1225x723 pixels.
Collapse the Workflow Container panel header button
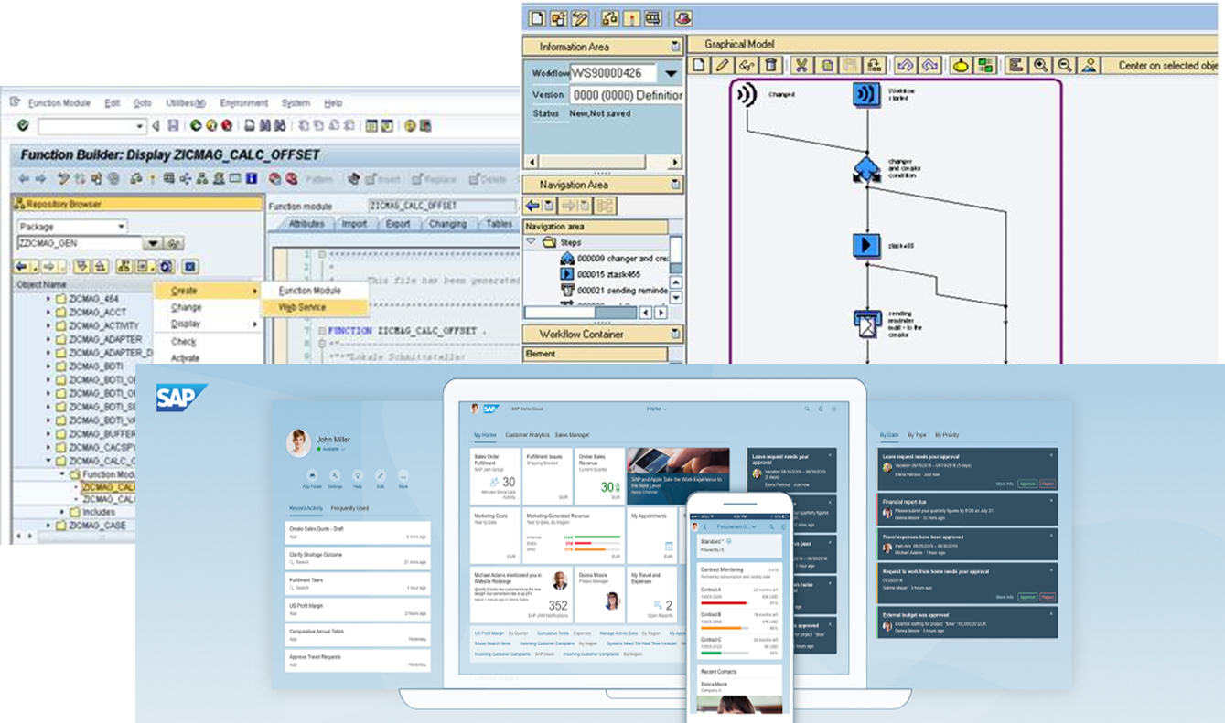pyautogui.click(x=675, y=334)
